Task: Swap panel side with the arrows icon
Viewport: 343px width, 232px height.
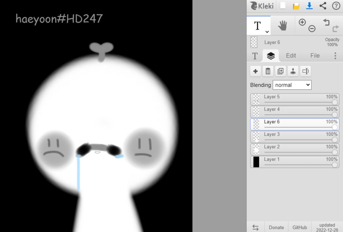Action: click(255, 227)
